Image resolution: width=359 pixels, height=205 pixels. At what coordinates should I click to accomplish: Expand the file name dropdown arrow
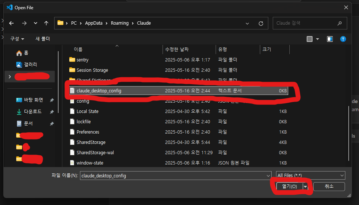click(x=268, y=176)
